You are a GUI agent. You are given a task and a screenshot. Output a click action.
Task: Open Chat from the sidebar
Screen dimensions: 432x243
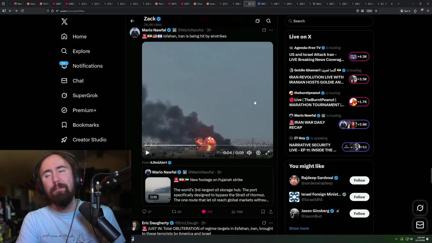72,81
